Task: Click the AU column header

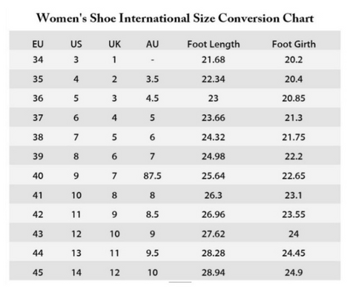Action: pos(152,44)
